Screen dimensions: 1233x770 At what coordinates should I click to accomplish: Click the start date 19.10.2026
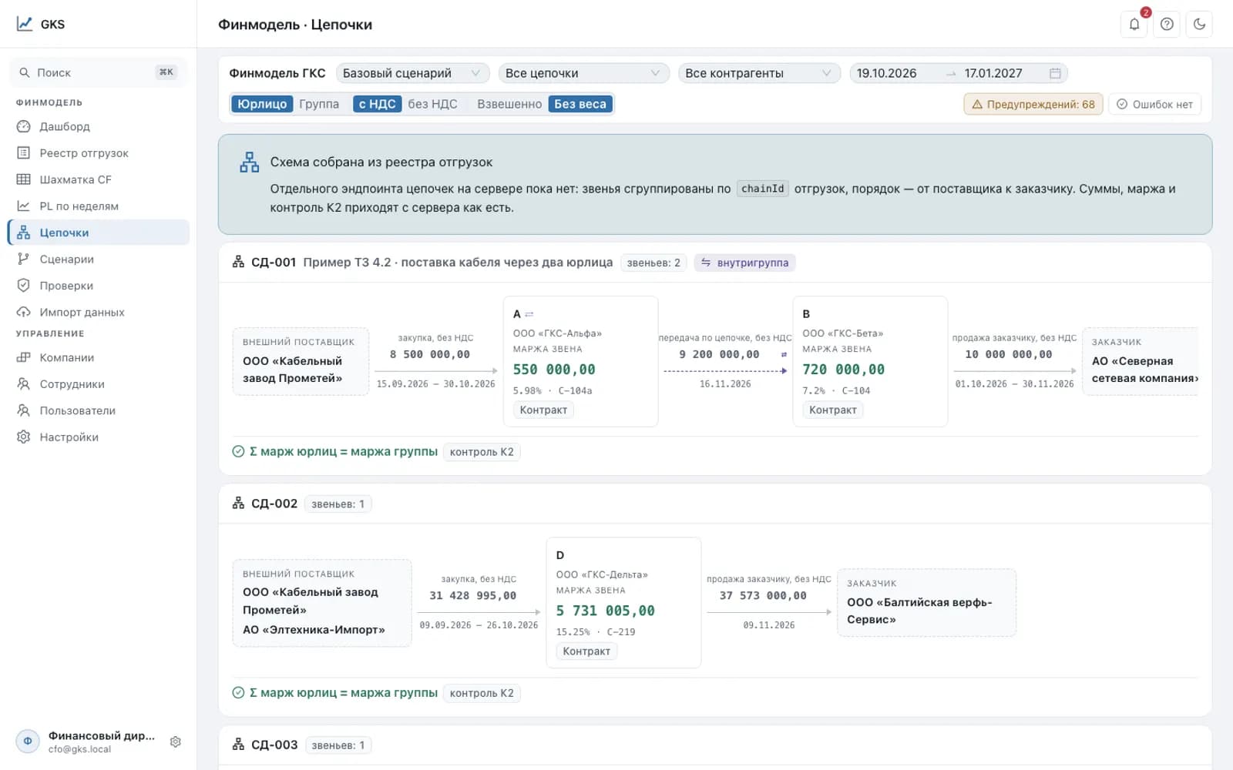tap(886, 73)
